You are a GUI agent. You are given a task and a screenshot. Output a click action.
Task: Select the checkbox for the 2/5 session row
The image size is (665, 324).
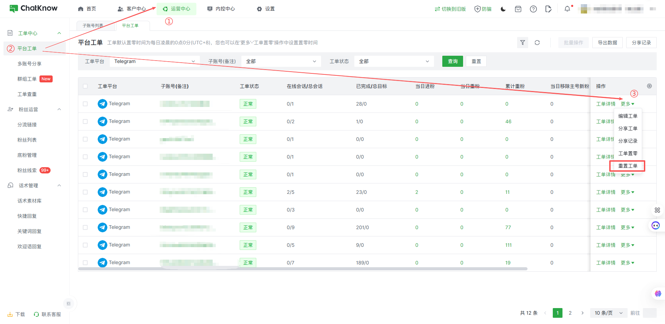85,192
